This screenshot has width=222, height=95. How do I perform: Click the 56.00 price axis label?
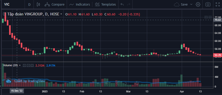pyautogui.click(x=218, y=49)
